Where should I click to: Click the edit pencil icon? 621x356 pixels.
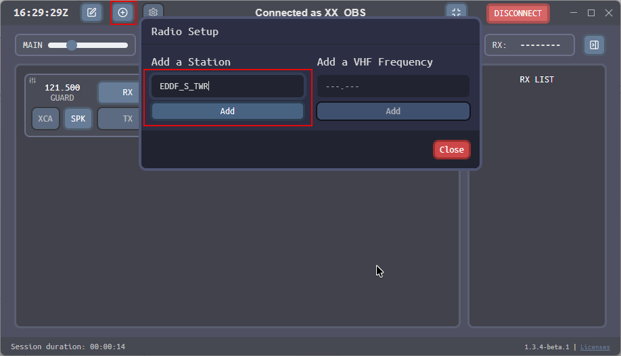coord(92,13)
